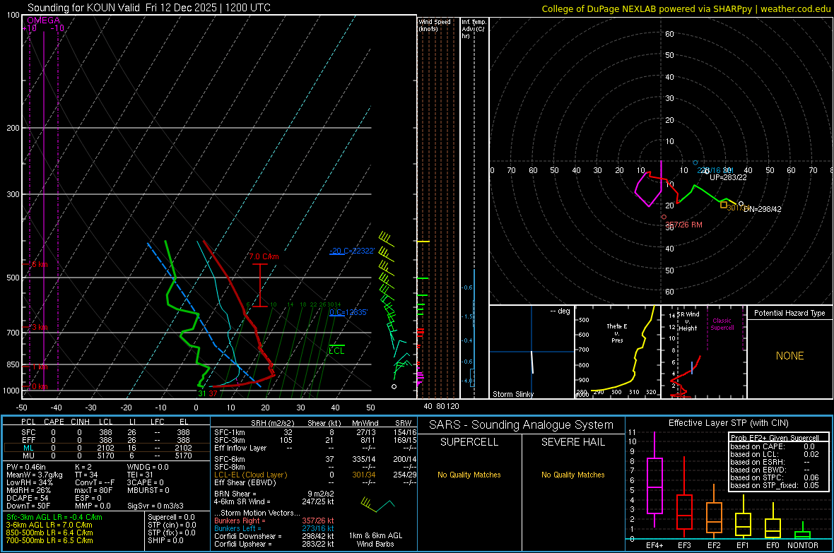Click the based on STPC: 0.06 row
The width and height of the screenshot is (834, 553).
pyautogui.click(x=774, y=477)
